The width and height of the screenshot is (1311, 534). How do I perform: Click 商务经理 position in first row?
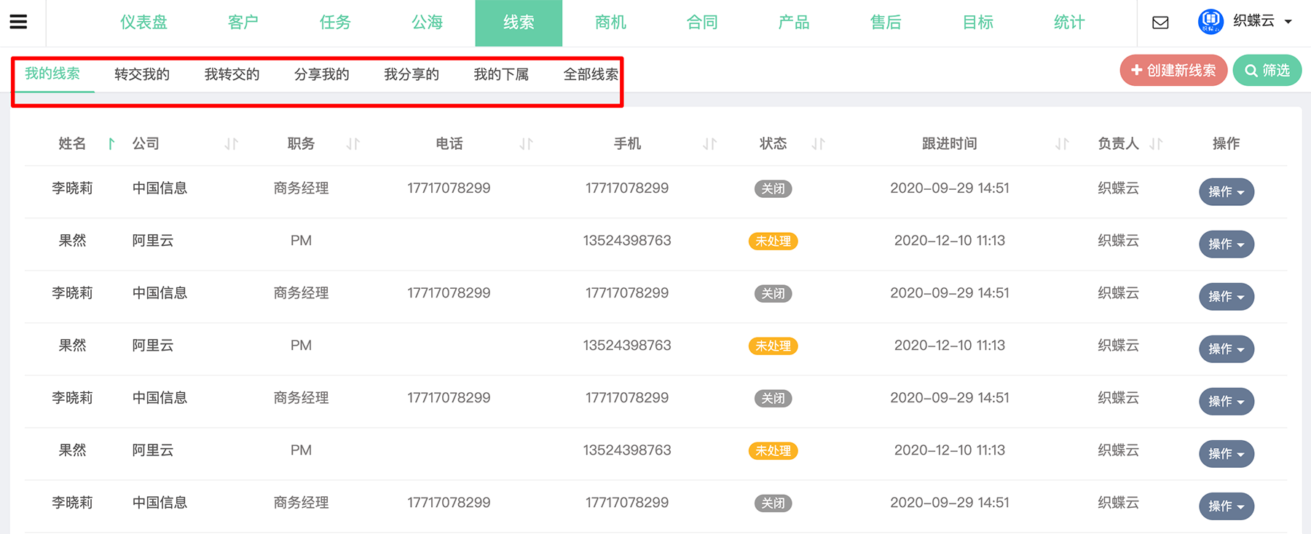[301, 188]
